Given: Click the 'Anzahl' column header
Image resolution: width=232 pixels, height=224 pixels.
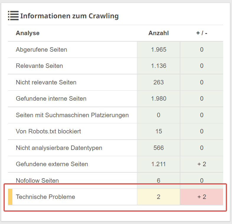Looking at the screenshot, I should tap(159, 33).
